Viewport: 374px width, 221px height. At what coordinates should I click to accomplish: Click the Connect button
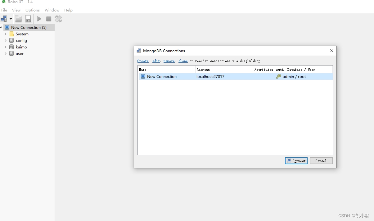pyautogui.click(x=296, y=161)
